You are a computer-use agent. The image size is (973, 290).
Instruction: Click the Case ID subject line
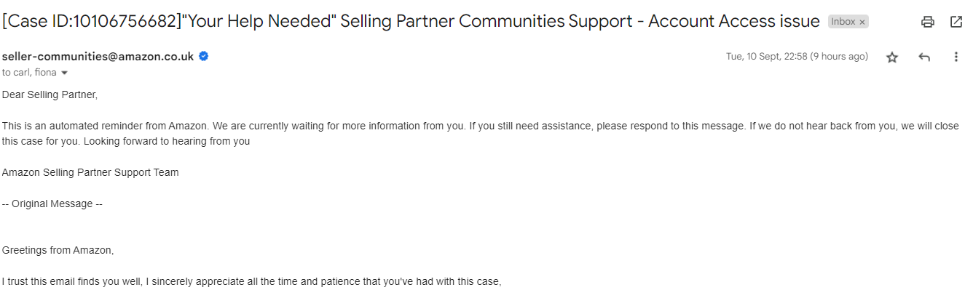point(411,21)
